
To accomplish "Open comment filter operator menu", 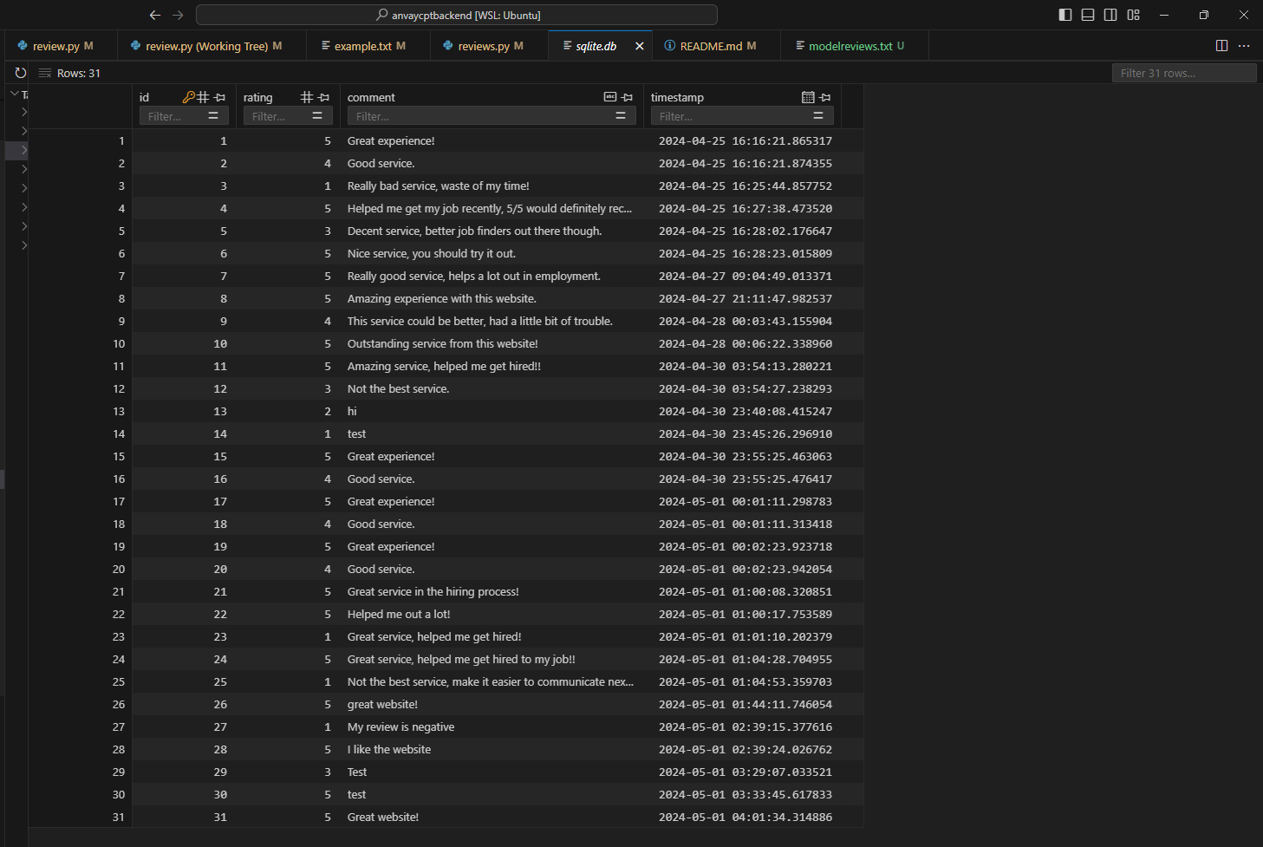I will (x=621, y=116).
